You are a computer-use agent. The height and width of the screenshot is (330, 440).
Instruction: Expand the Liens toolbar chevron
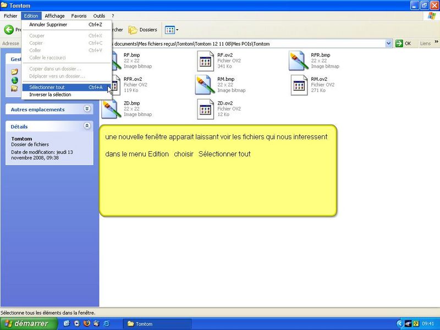(436, 42)
